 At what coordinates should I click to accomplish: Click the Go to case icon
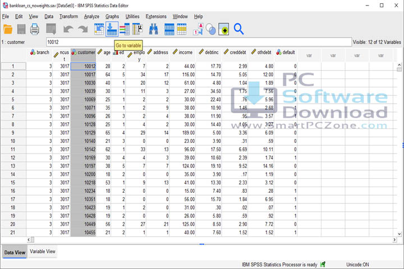pos(99,29)
